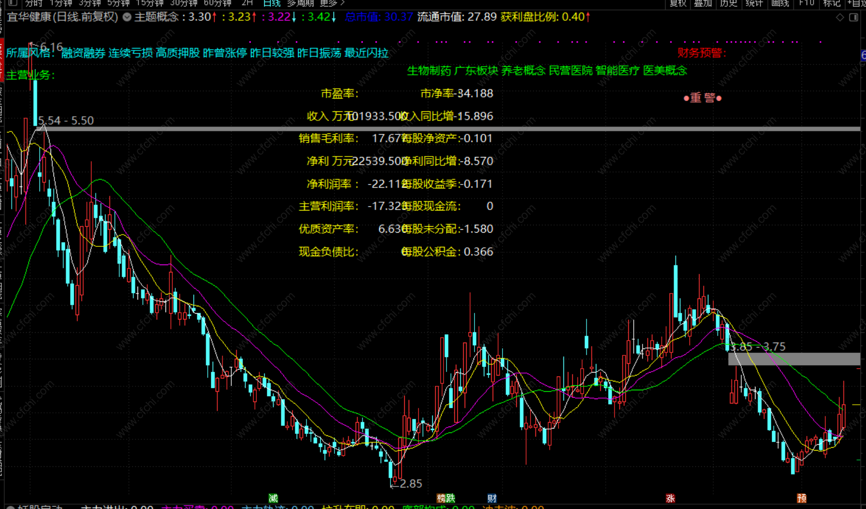Click the green 减 event marker
866x509 pixels.
click(274, 498)
